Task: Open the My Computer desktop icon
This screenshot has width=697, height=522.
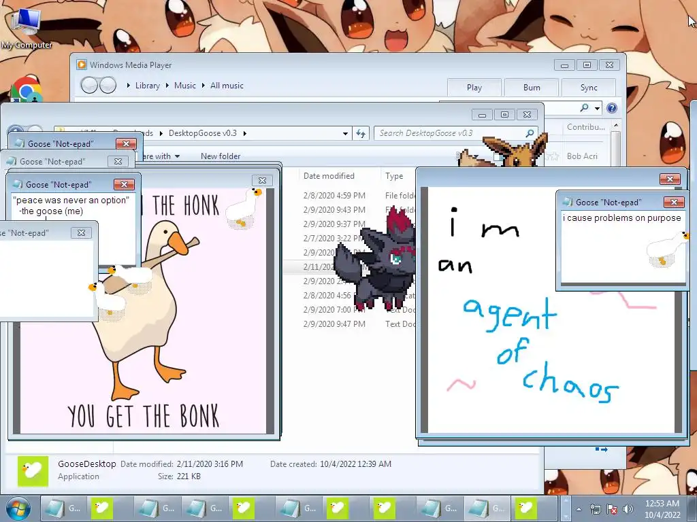Action: [26, 27]
